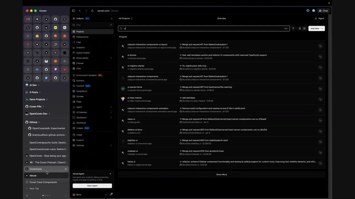This screenshot has height=199, width=355.
Task: Open the filter options icon
Action: point(293,28)
